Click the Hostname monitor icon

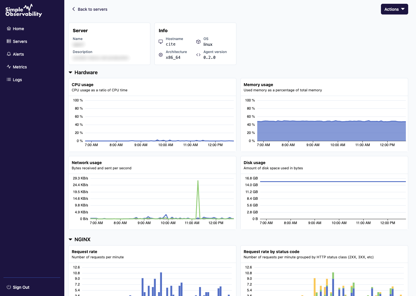(161, 42)
